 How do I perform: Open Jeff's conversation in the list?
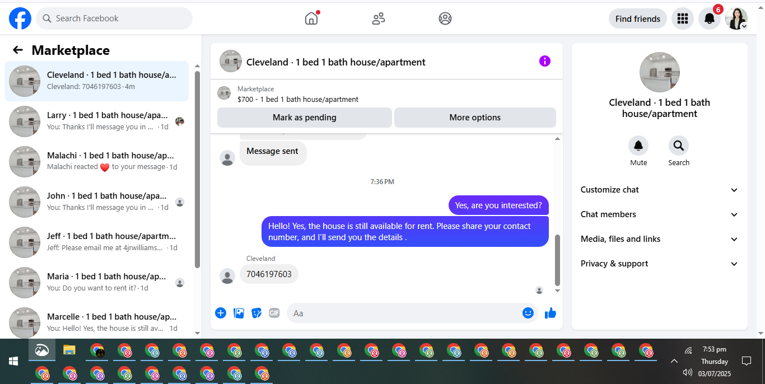pos(97,242)
